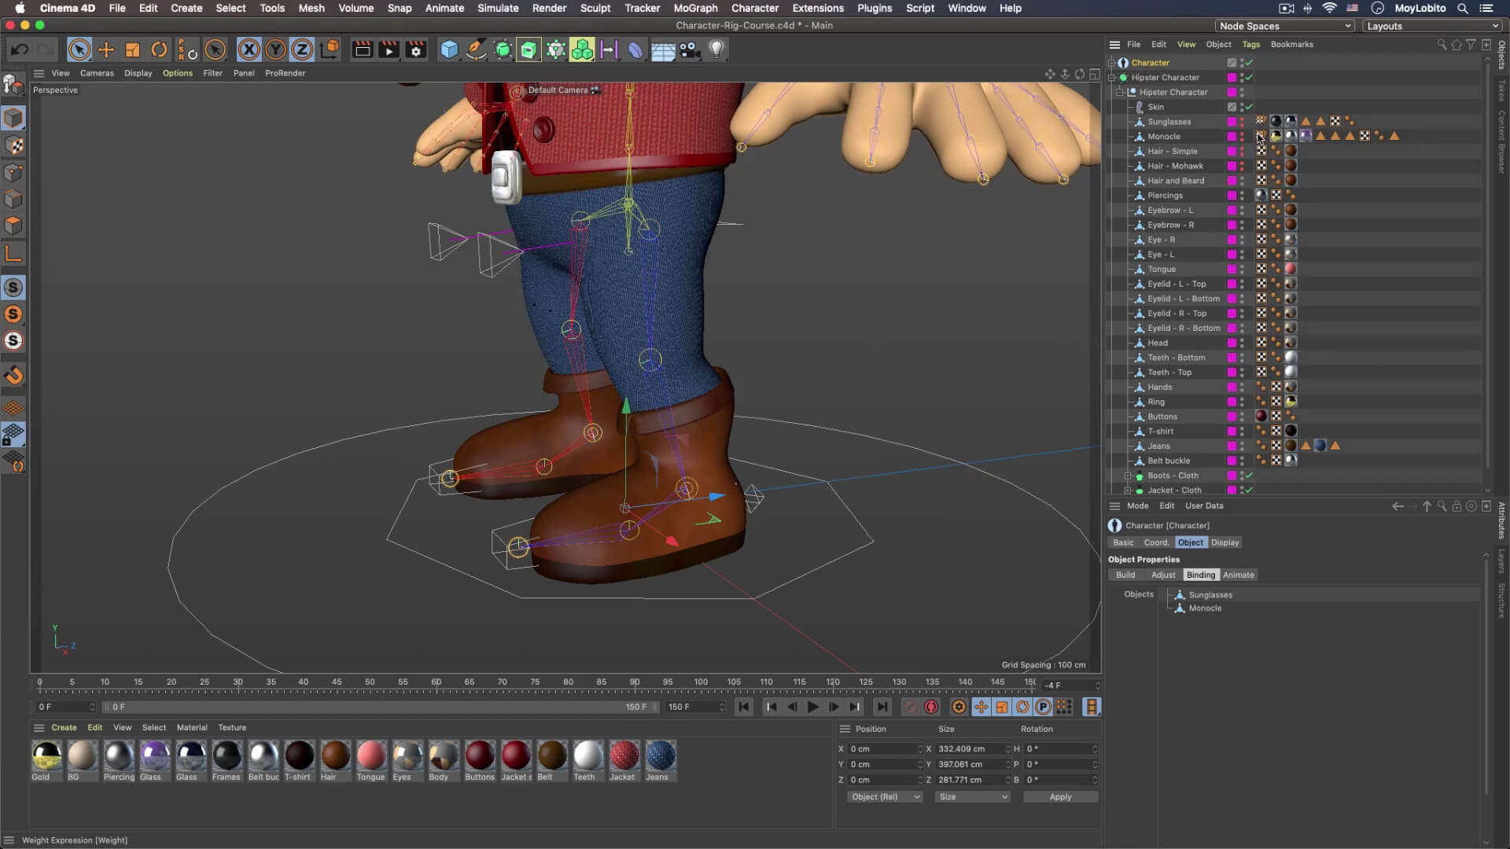1510x849 pixels.
Task: Activate the Move tool
Action: (x=105, y=49)
